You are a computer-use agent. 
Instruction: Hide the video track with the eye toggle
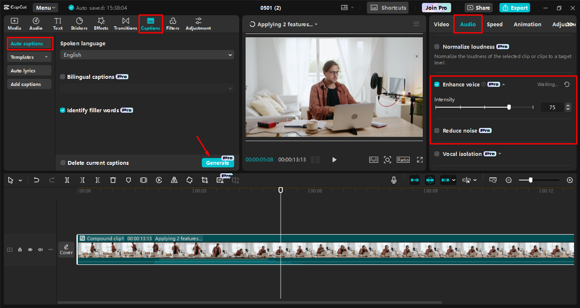point(30,249)
